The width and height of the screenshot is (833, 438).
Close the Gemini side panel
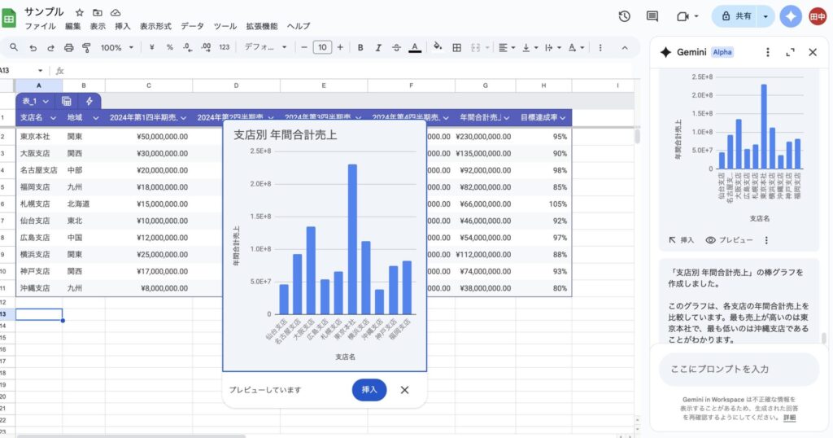813,52
